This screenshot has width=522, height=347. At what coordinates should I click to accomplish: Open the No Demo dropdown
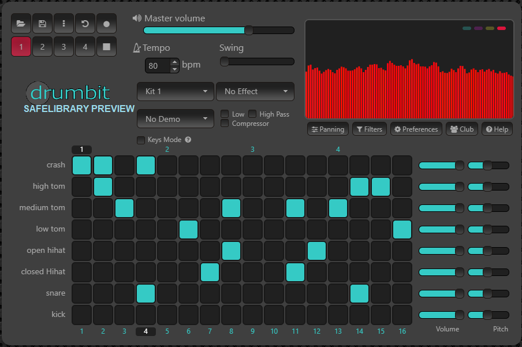tap(175, 118)
